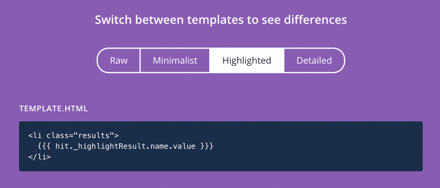Click the opening li class results line
The width and height of the screenshot is (440, 188).
[73, 136]
